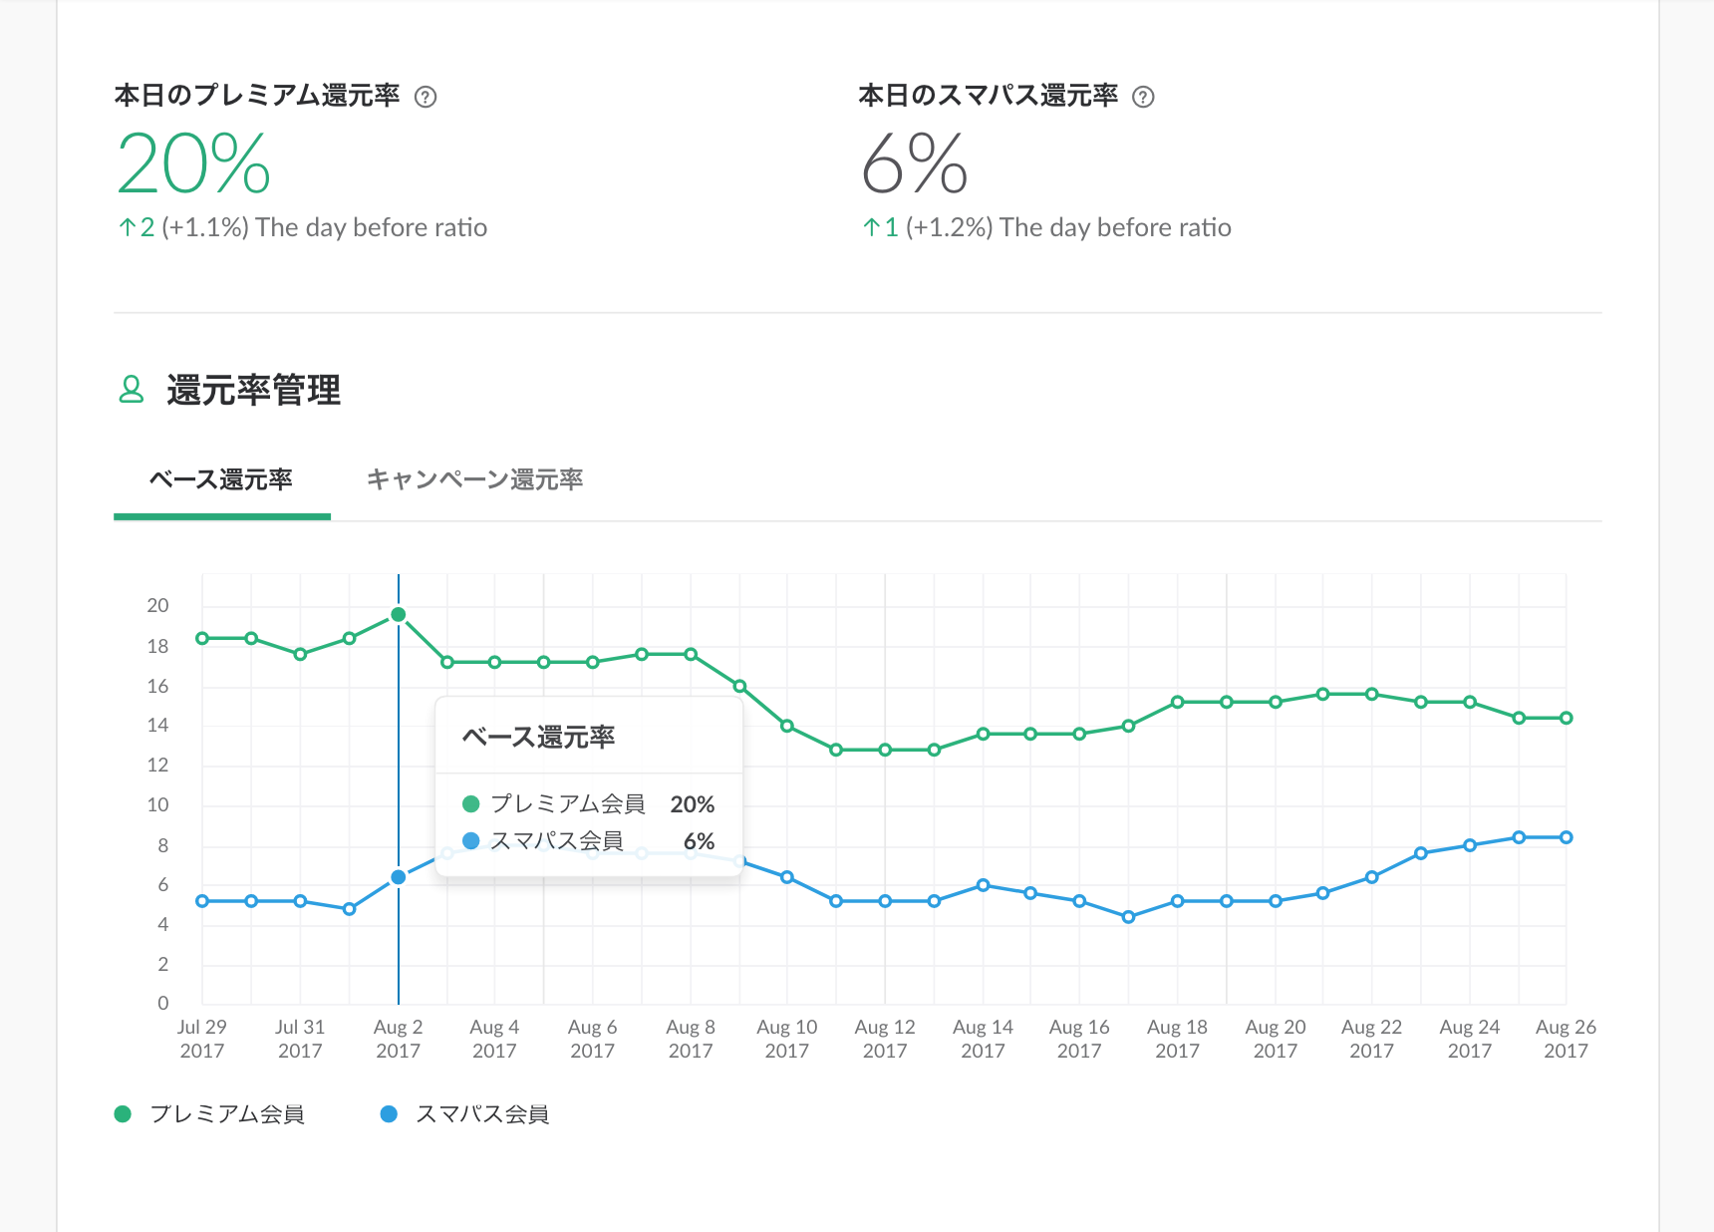This screenshot has width=1714, height=1232.
Task: Click highlighted green data point on Aug 2
Action: pyautogui.click(x=399, y=615)
